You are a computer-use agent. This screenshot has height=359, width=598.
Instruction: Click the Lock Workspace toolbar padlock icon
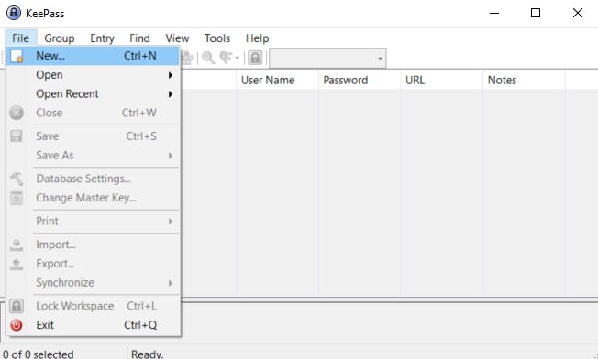(255, 58)
